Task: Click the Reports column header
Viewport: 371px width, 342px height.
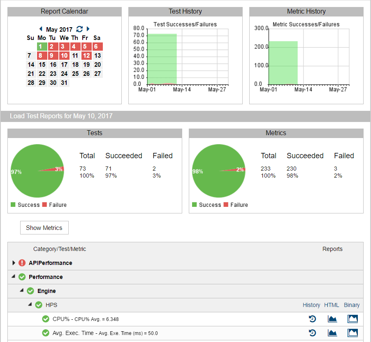Action: point(332,249)
